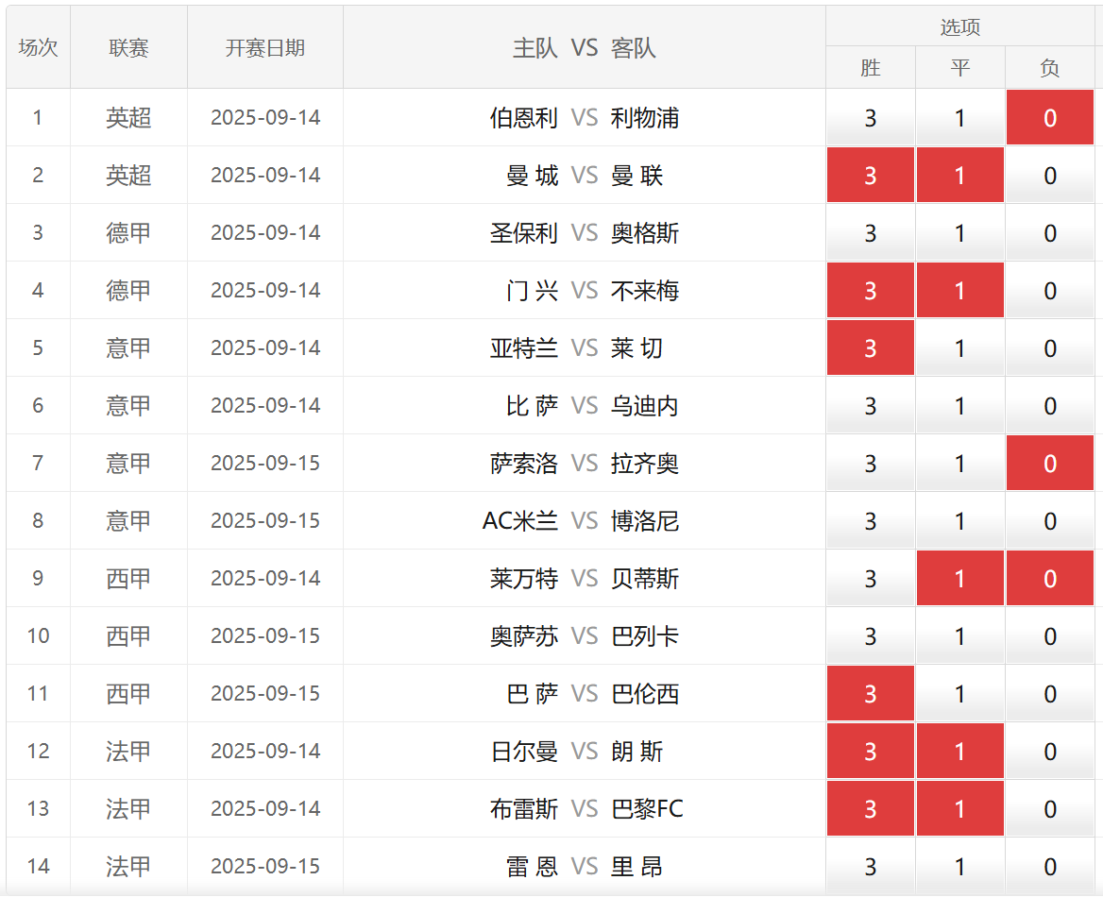Select the 负 option for 奥萨苏 VS 巴列卡

click(x=1049, y=636)
